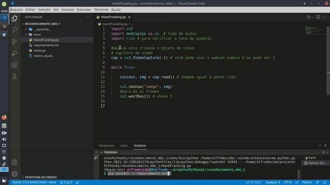Open the Seleção menu
This screenshot has height=185, width=330.
[44, 10]
